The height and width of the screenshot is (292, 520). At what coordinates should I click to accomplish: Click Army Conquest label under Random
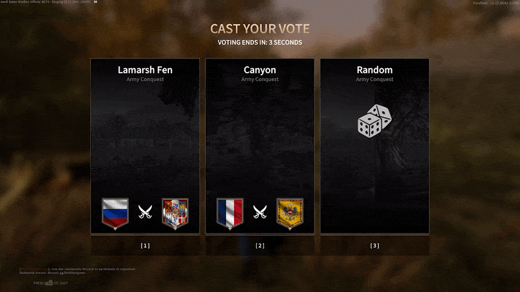tap(375, 79)
